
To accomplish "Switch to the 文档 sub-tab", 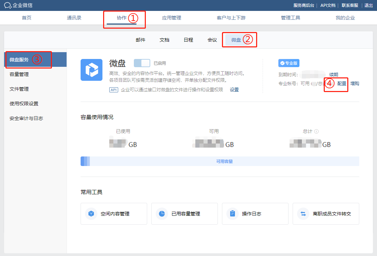I will pyautogui.click(x=165, y=40).
